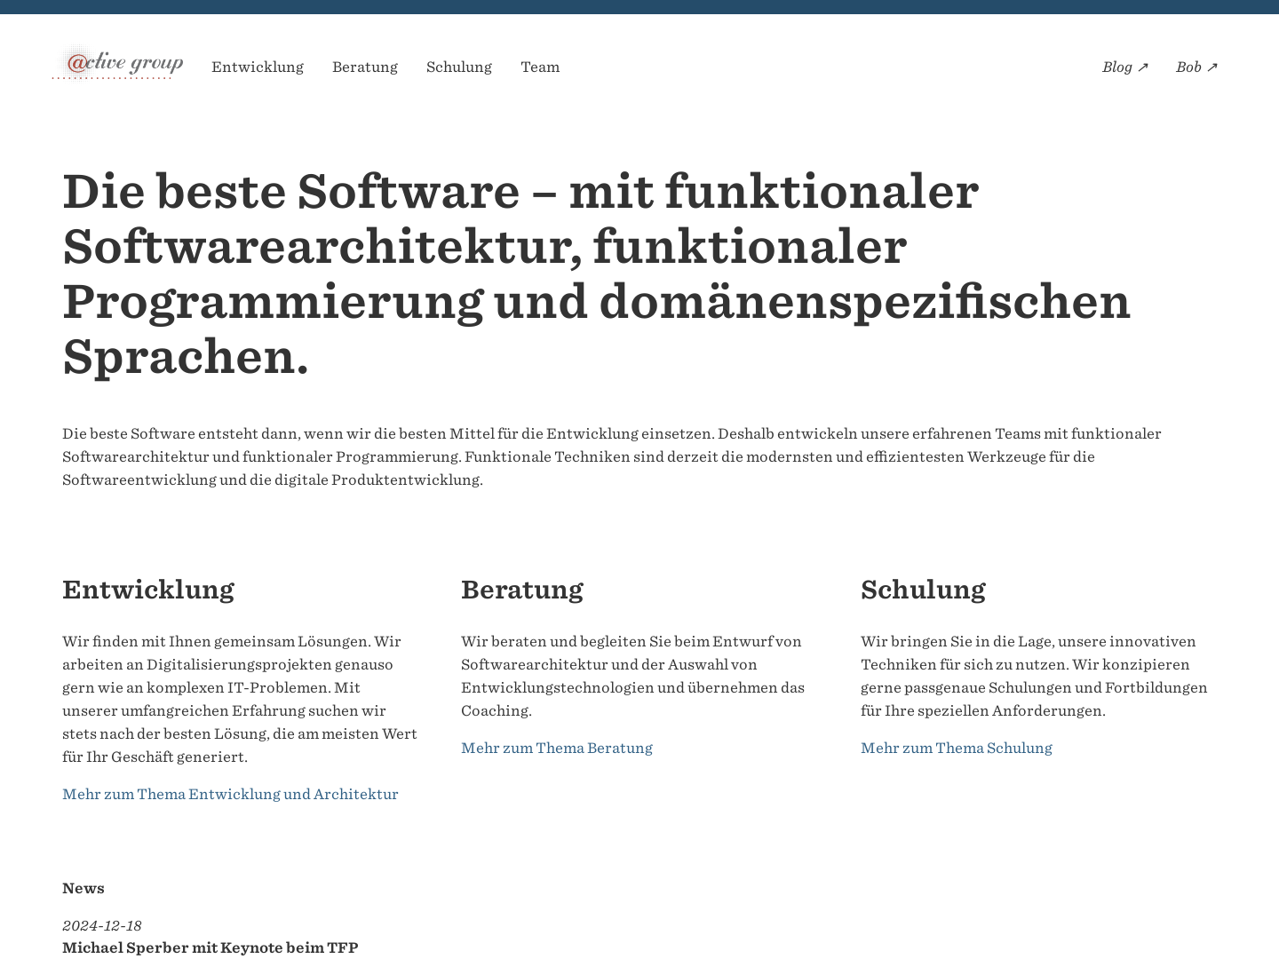Click paragraph "Wir beraten und begleiten Sie"
Viewport: 1279px width, 959px height.
[632, 676]
